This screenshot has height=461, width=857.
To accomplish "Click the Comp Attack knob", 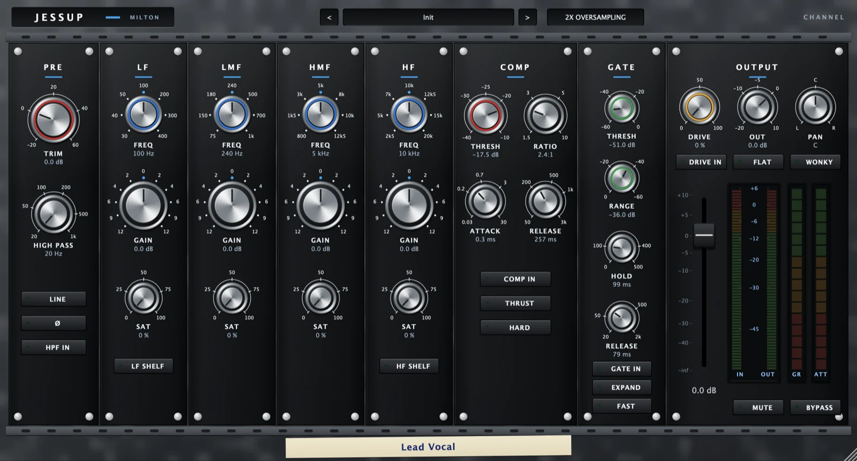I will [485, 201].
